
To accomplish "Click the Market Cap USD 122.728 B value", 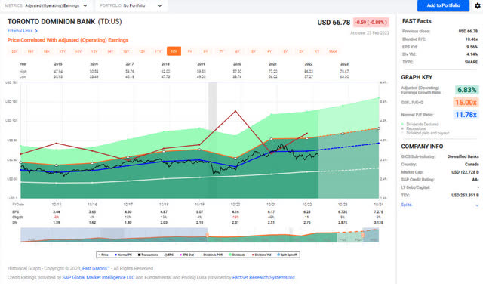I will click(465, 172).
